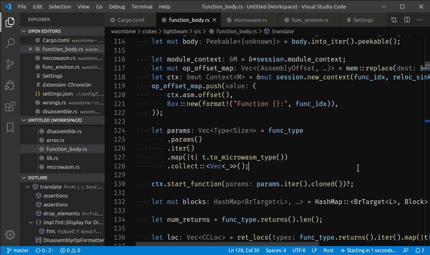Click the LF end-of-line status item
The height and width of the screenshot is (255, 430).
(314, 251)
